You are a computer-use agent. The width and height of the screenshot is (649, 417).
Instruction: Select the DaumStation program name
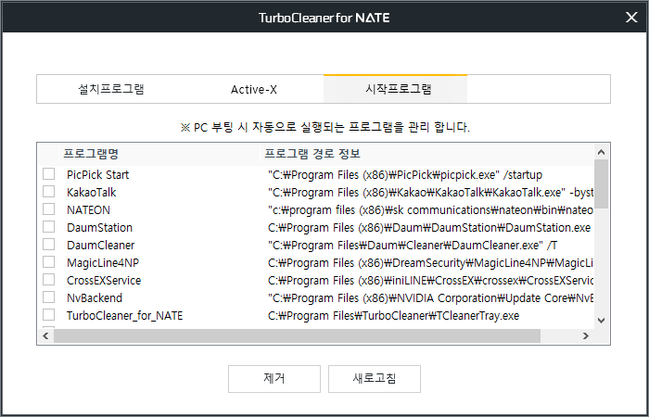click(x=99, y=228)
